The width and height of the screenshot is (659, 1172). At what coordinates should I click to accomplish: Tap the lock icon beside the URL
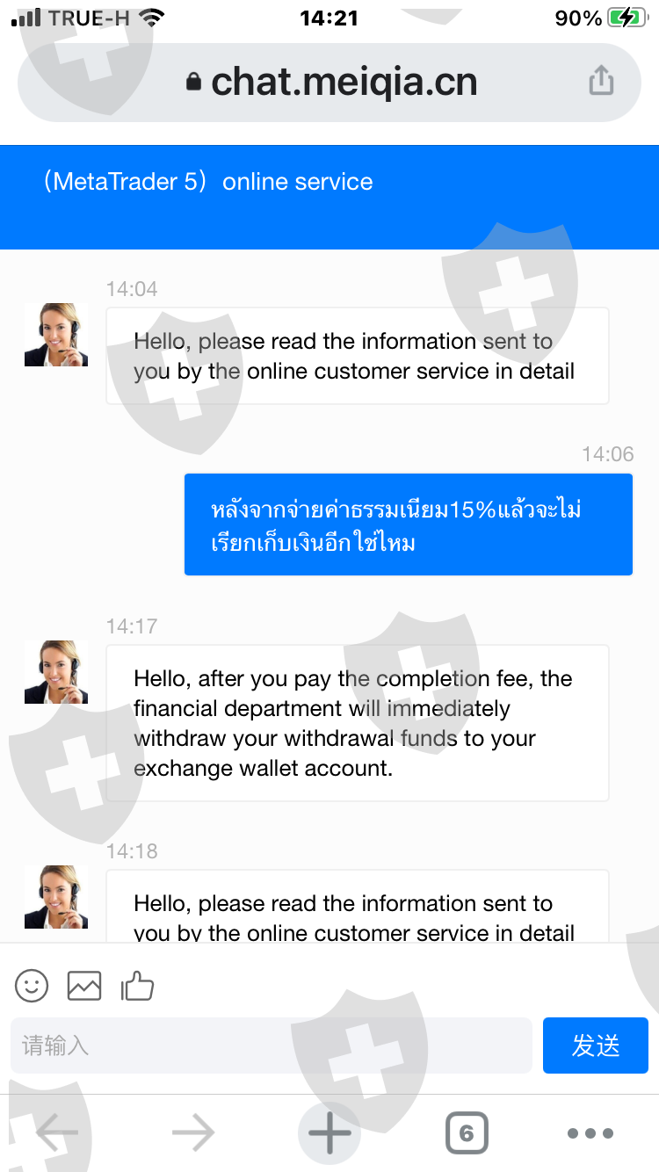(x=194, y=83)
